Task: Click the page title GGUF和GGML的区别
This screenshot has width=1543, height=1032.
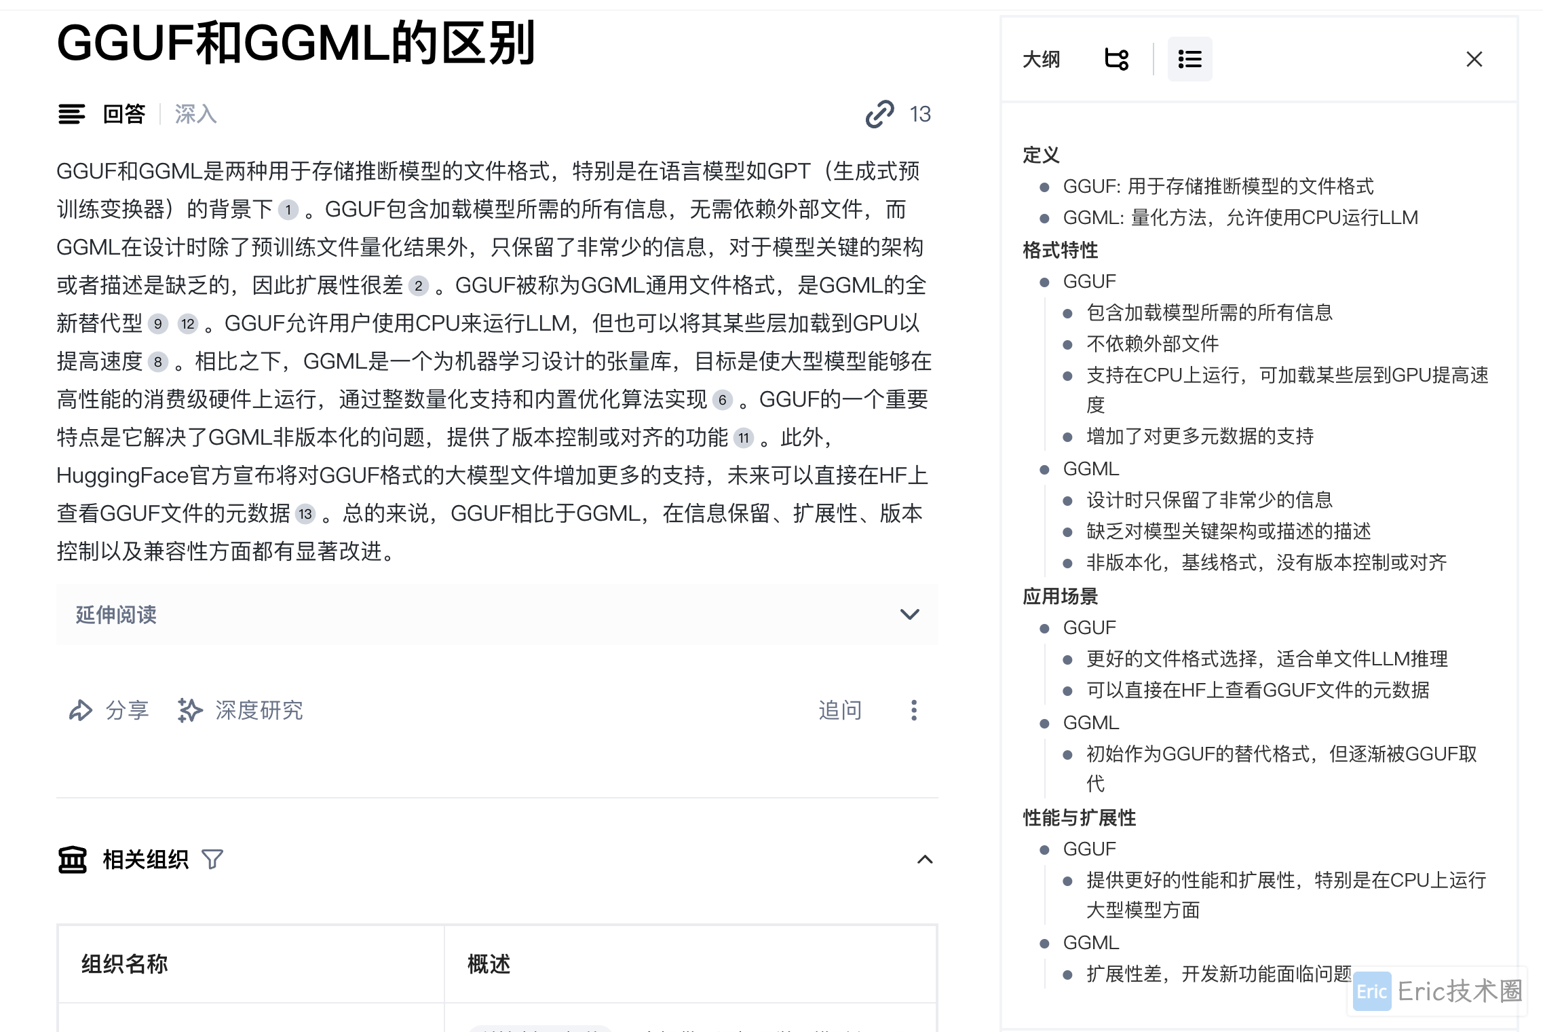Action: (297, 43)
